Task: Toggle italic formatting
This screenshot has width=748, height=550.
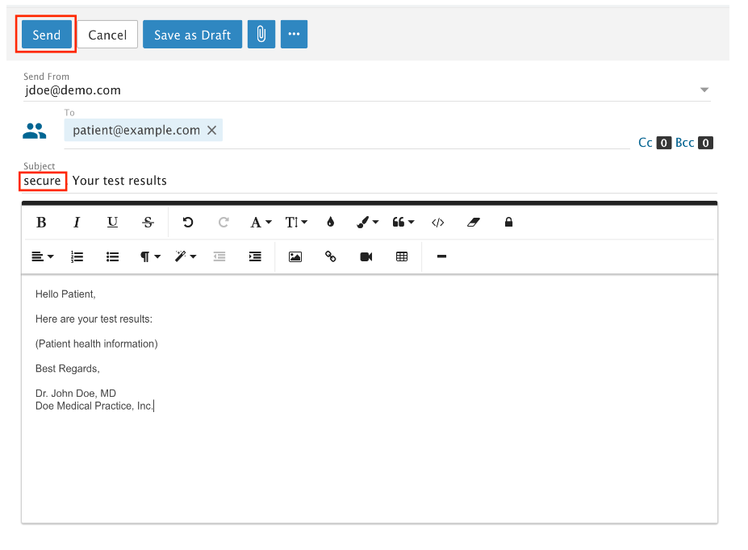Action: 77,223
